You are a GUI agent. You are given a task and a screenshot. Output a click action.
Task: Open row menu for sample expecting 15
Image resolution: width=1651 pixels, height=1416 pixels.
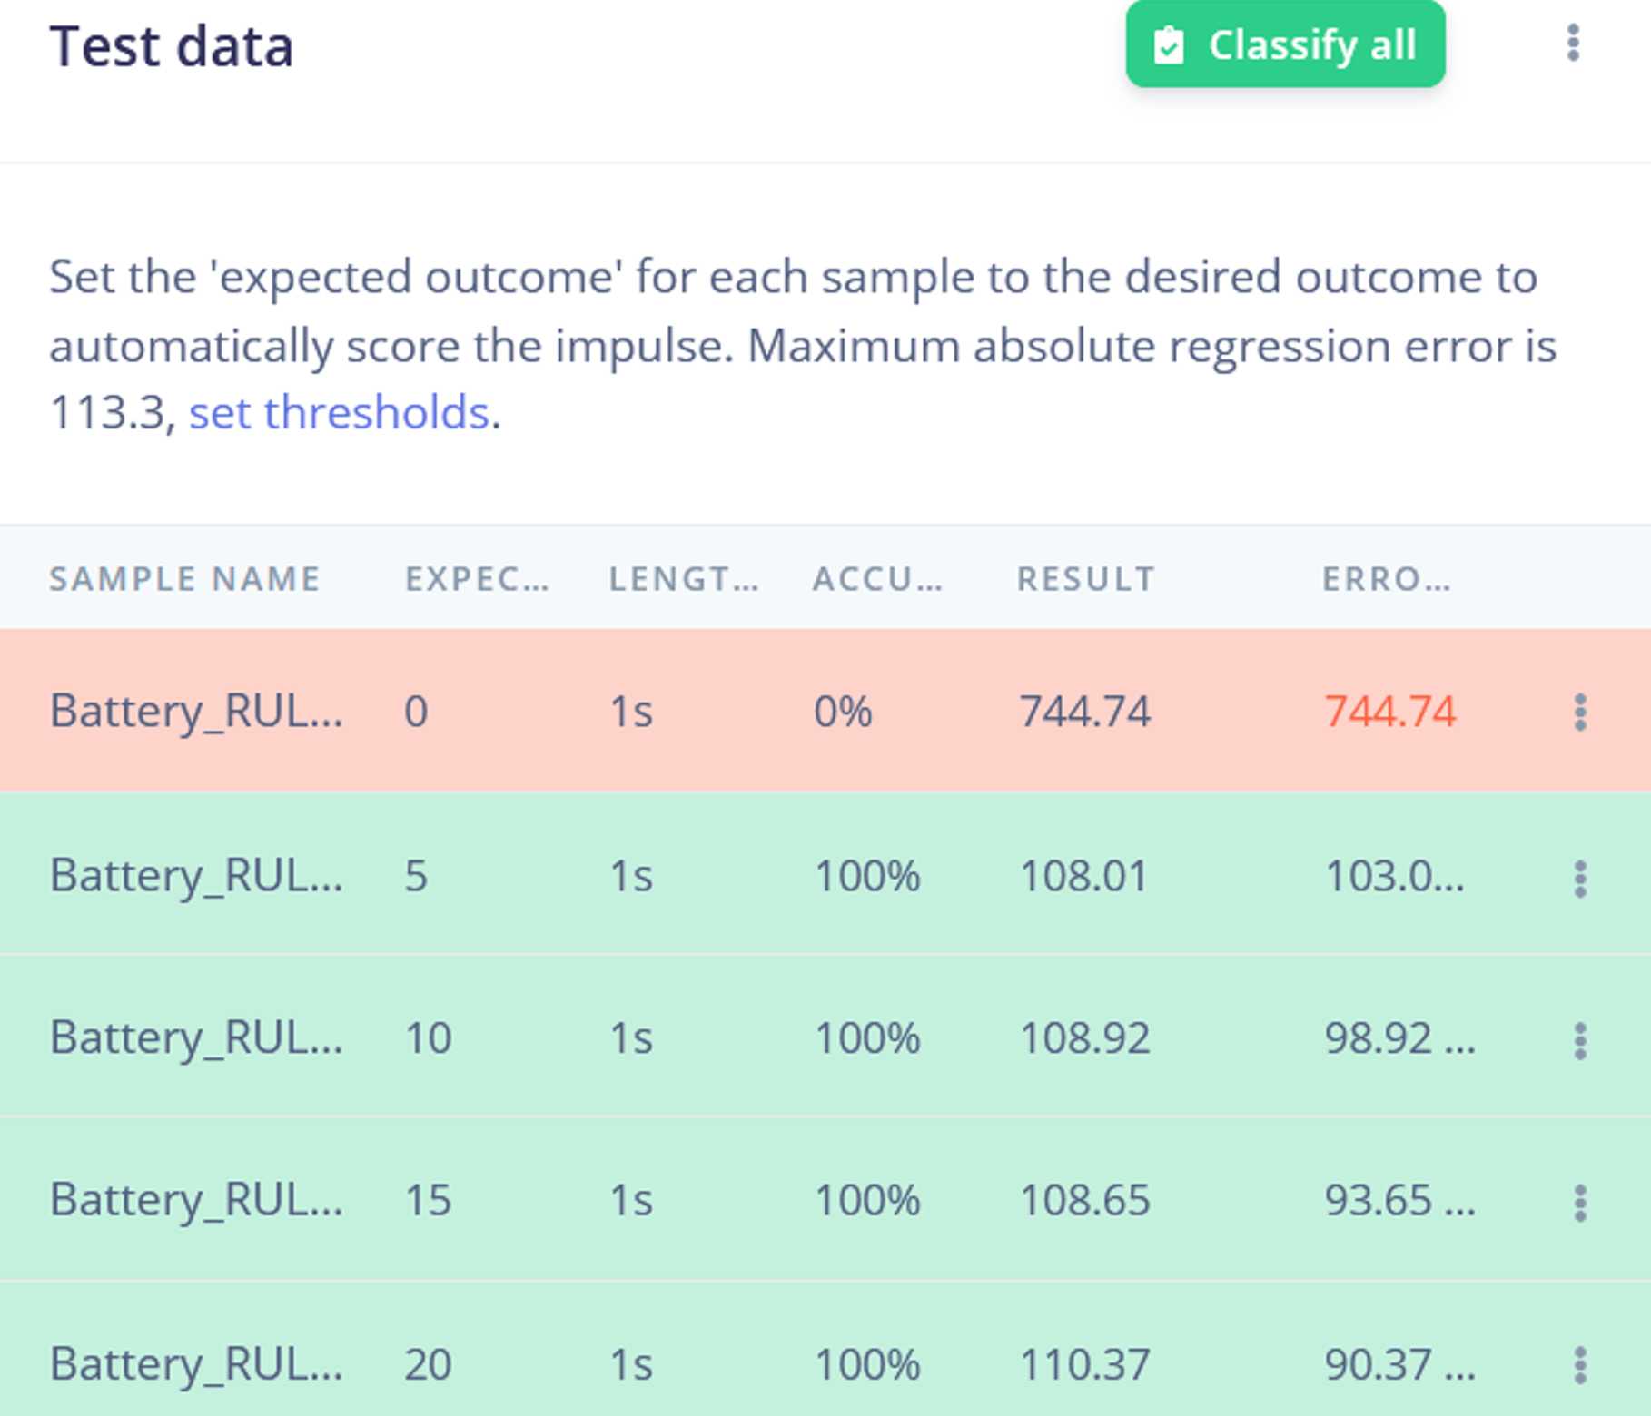tap(1580, 1203)
